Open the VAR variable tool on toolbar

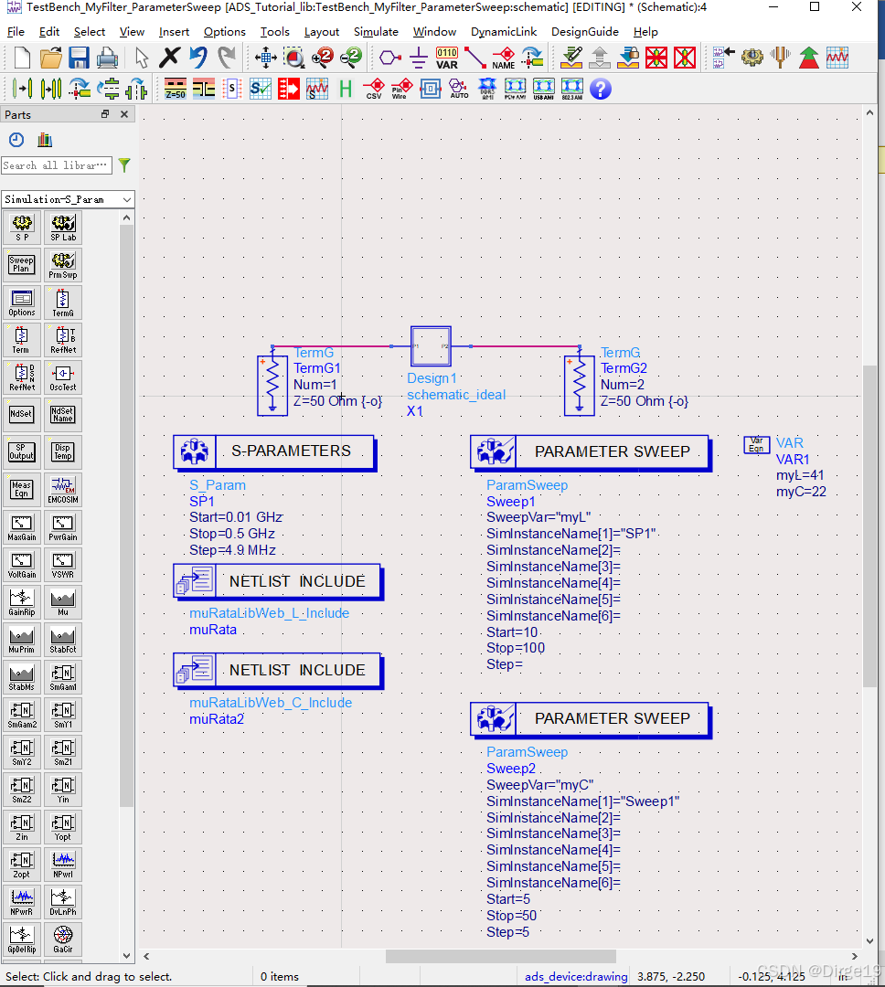coord(446,57)
